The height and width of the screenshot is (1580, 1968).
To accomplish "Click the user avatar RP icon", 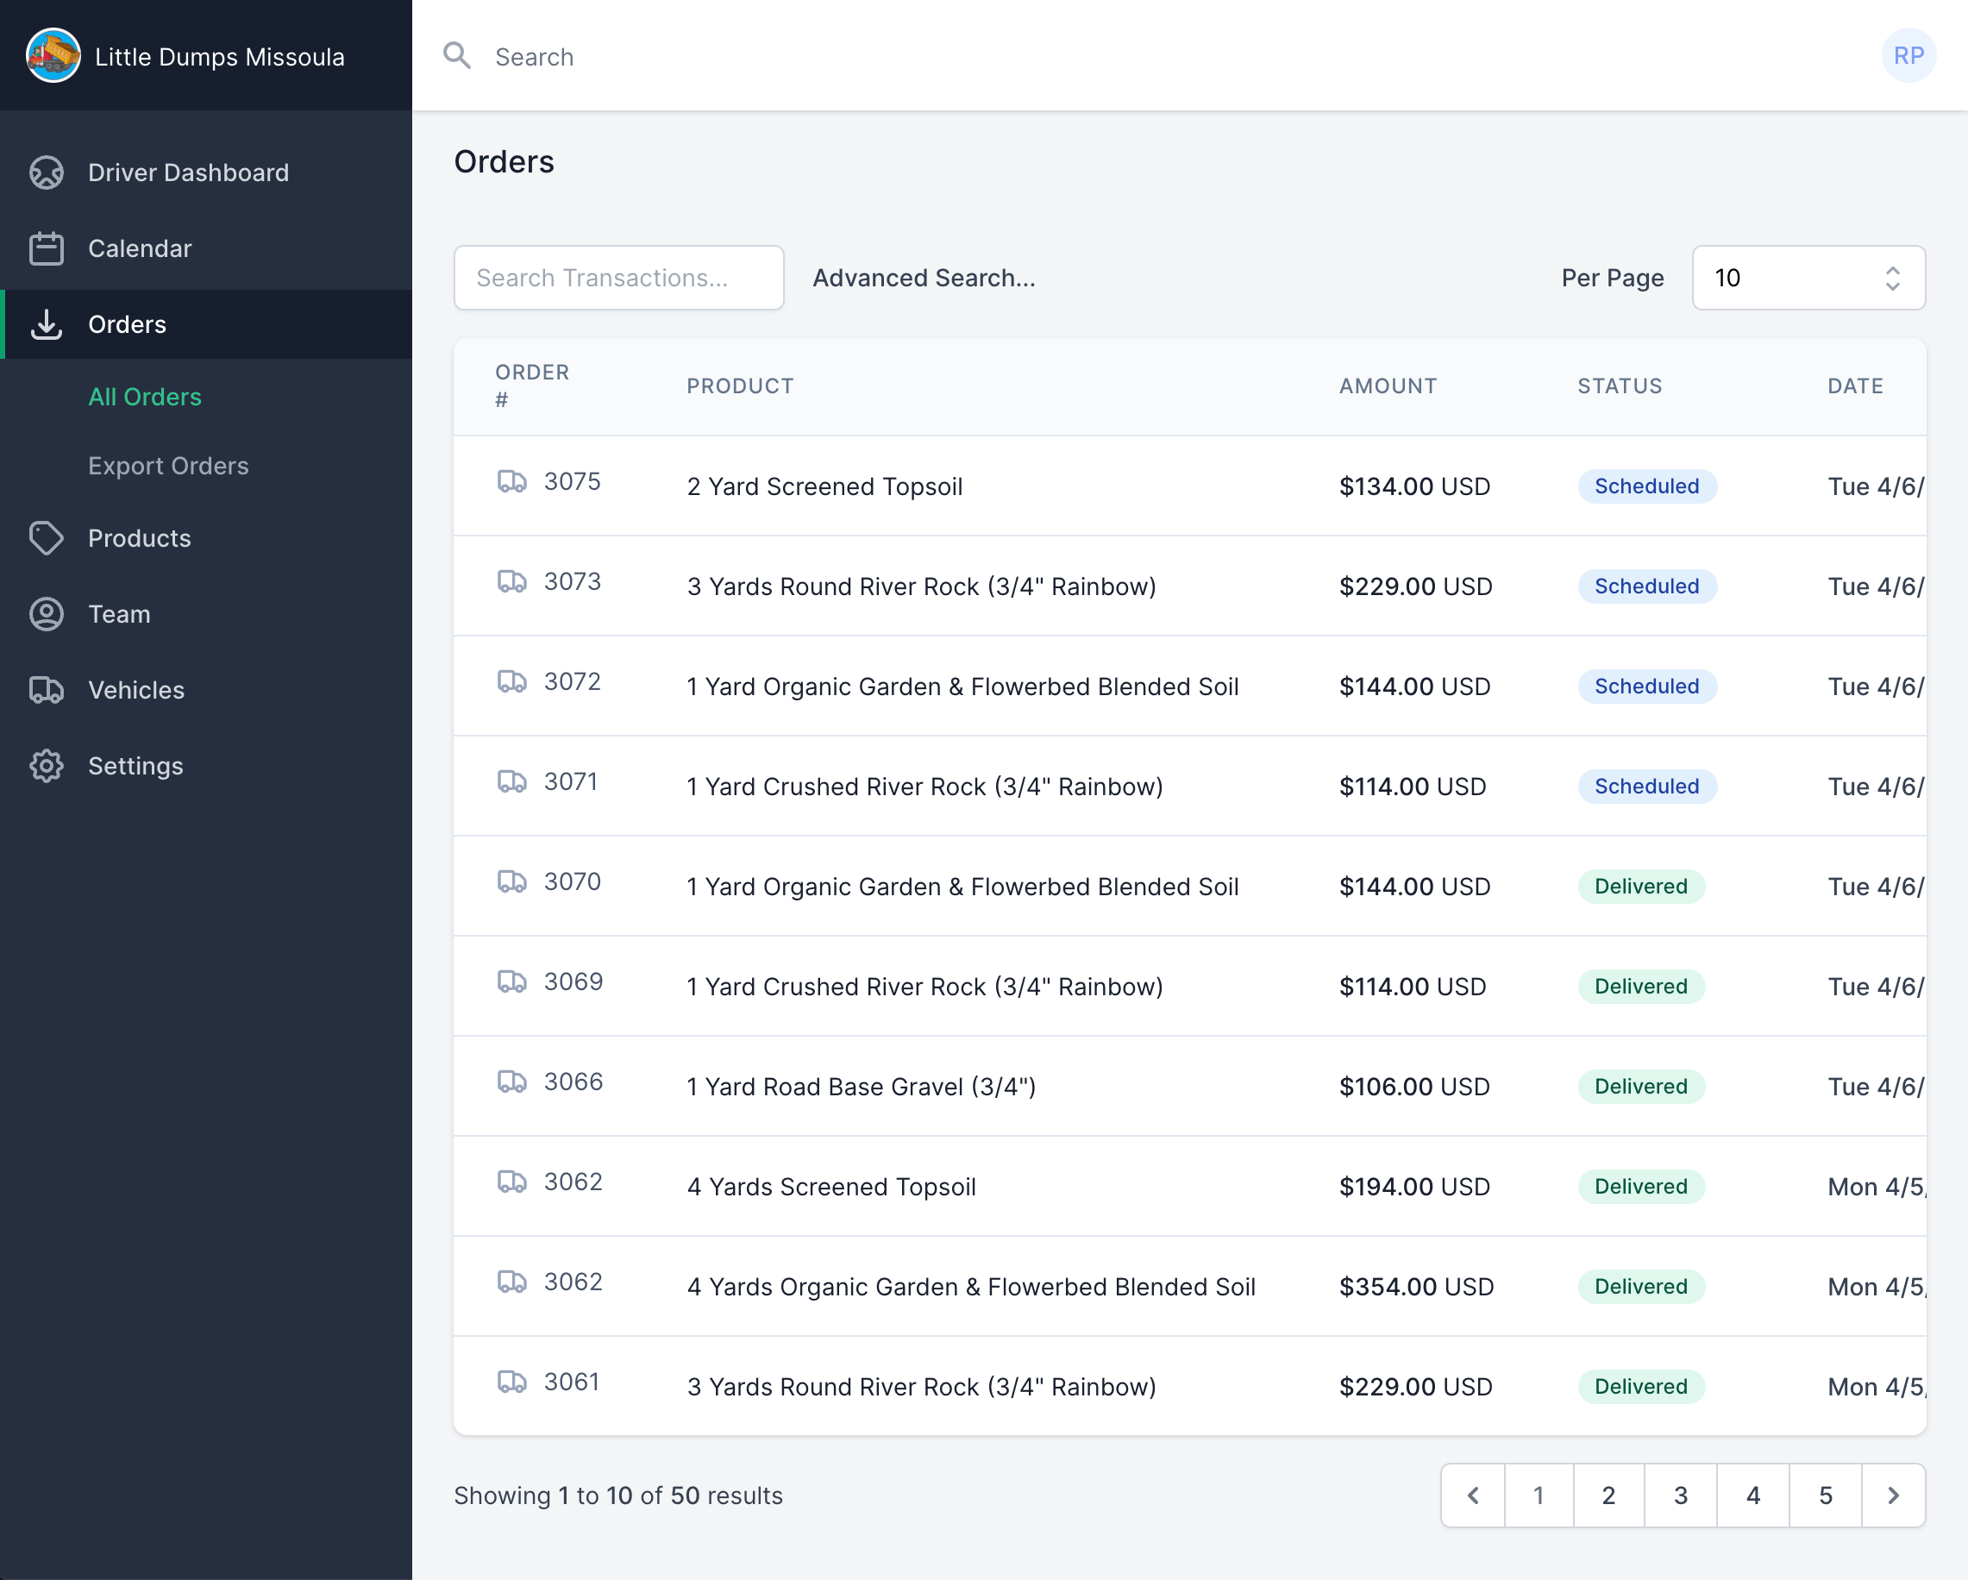I will 1907,55.
